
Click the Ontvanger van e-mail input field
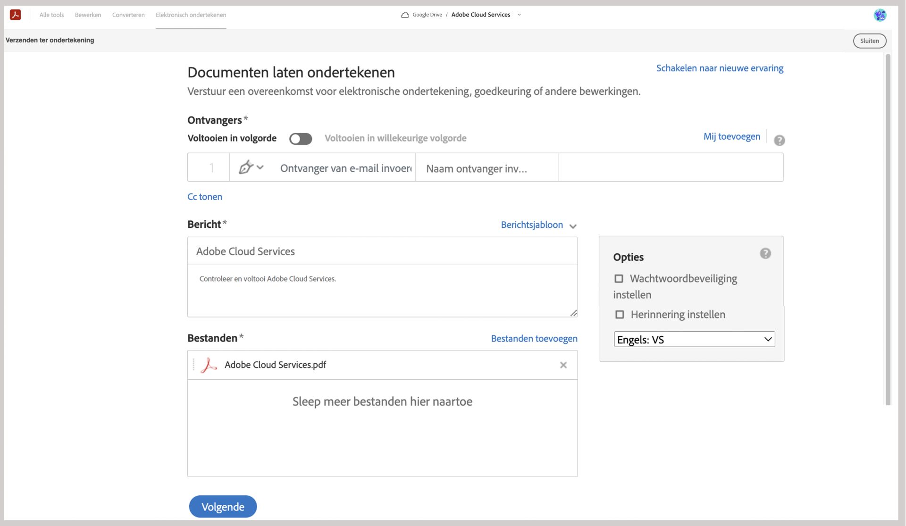pyautogui.click(x=347, y=168)
